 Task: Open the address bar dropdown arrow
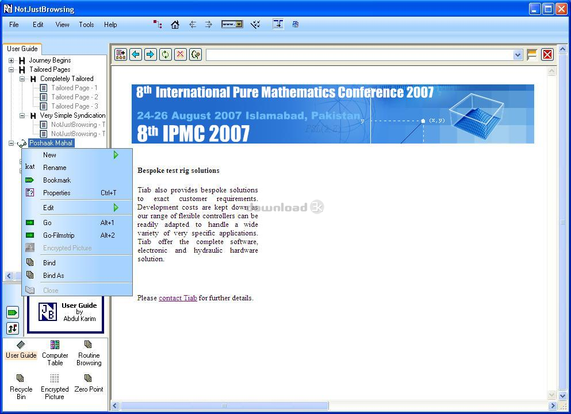point(518,55)
